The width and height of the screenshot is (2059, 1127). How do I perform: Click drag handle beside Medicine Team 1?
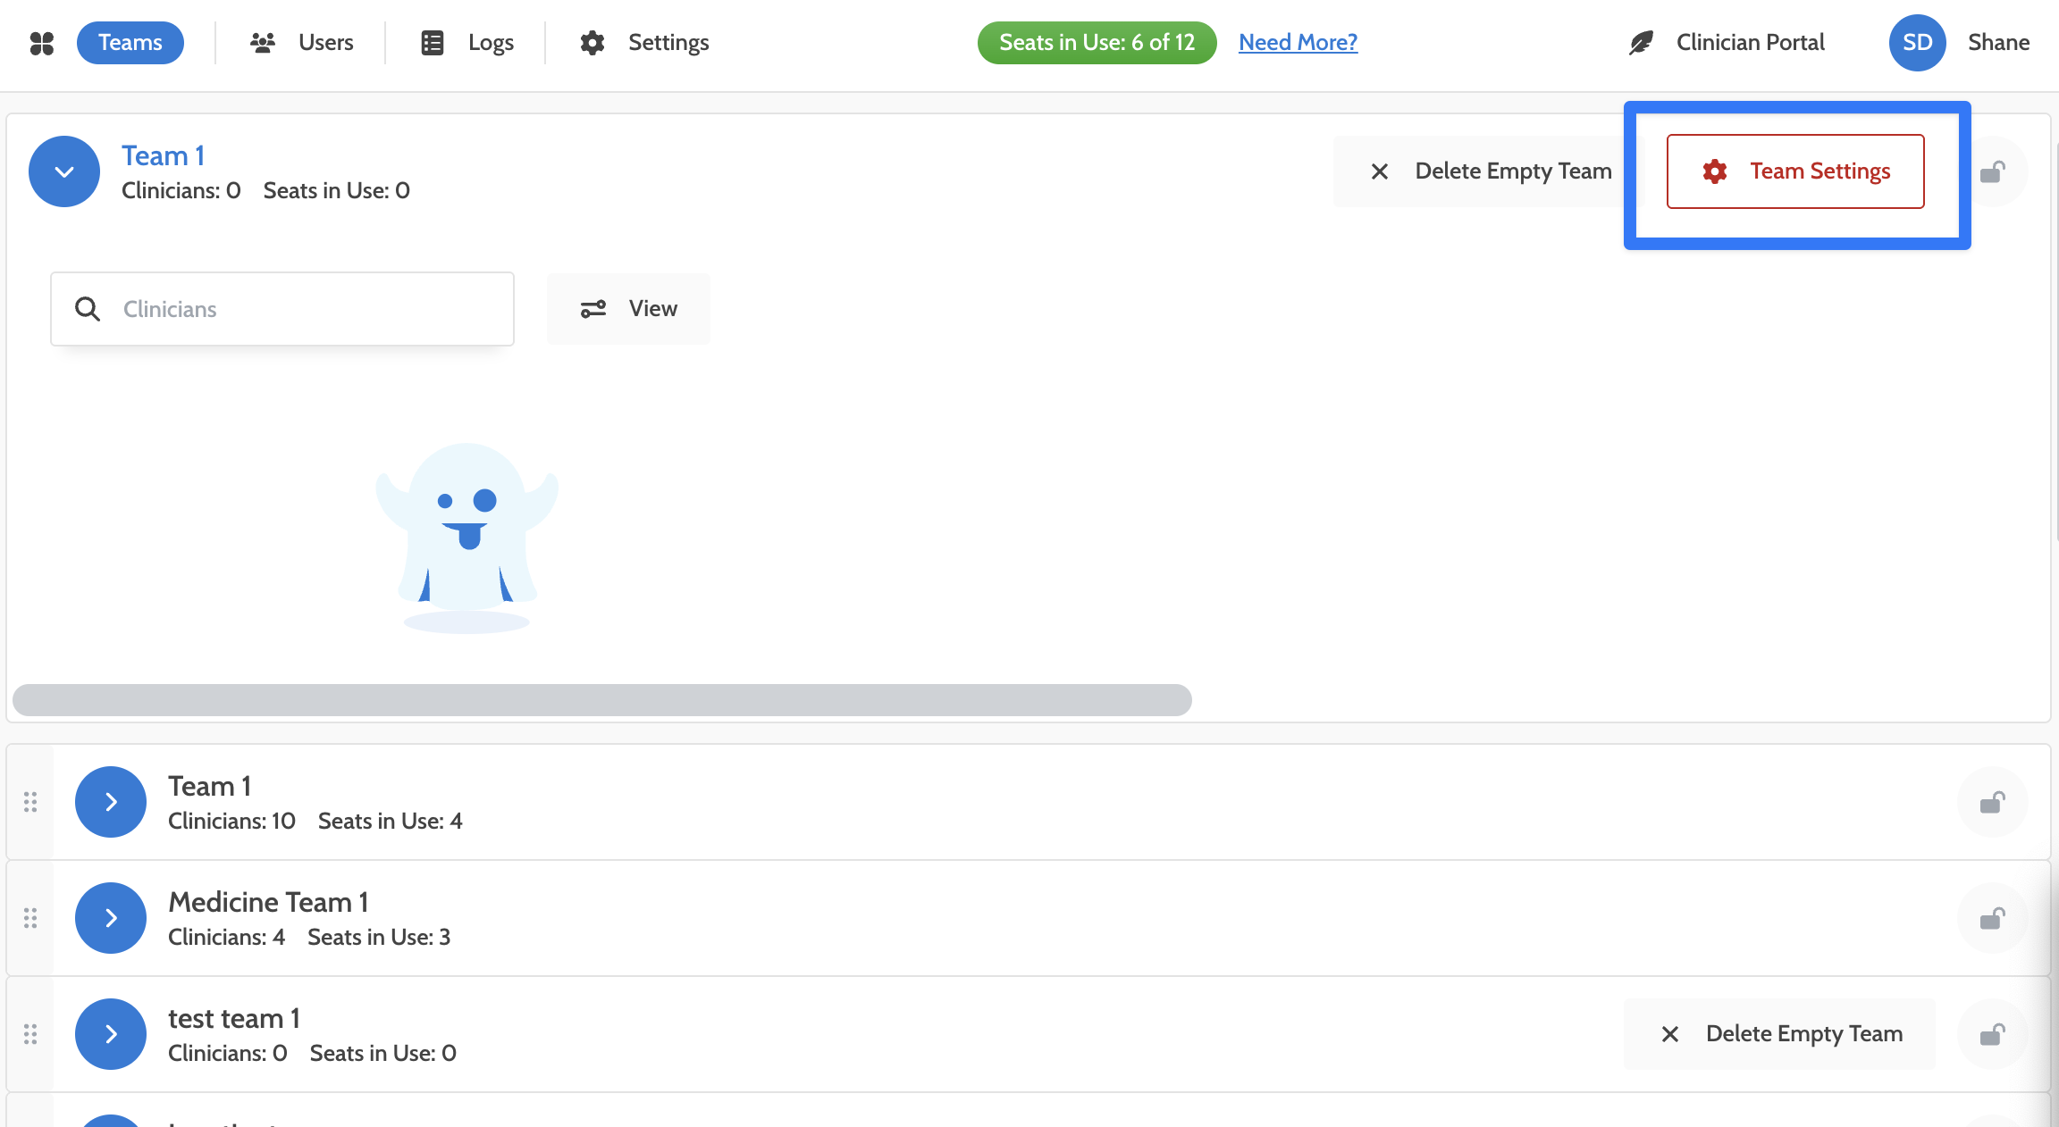(30, 918)
